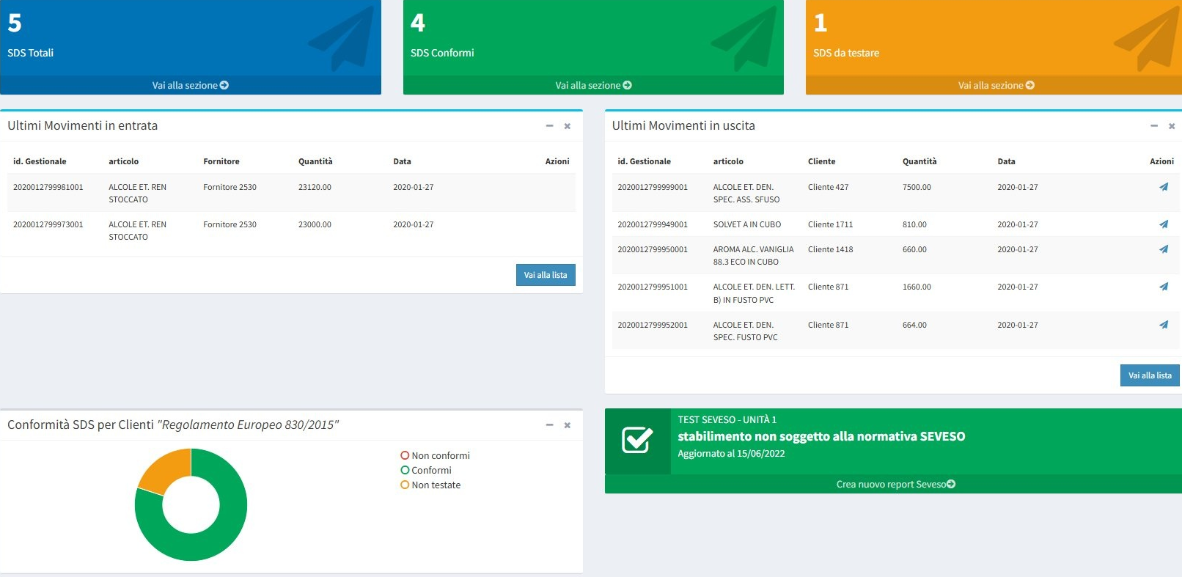Click quantity 7500.00 in uscita table
This screenshot has width=1182, height=577.
[917, 187]
